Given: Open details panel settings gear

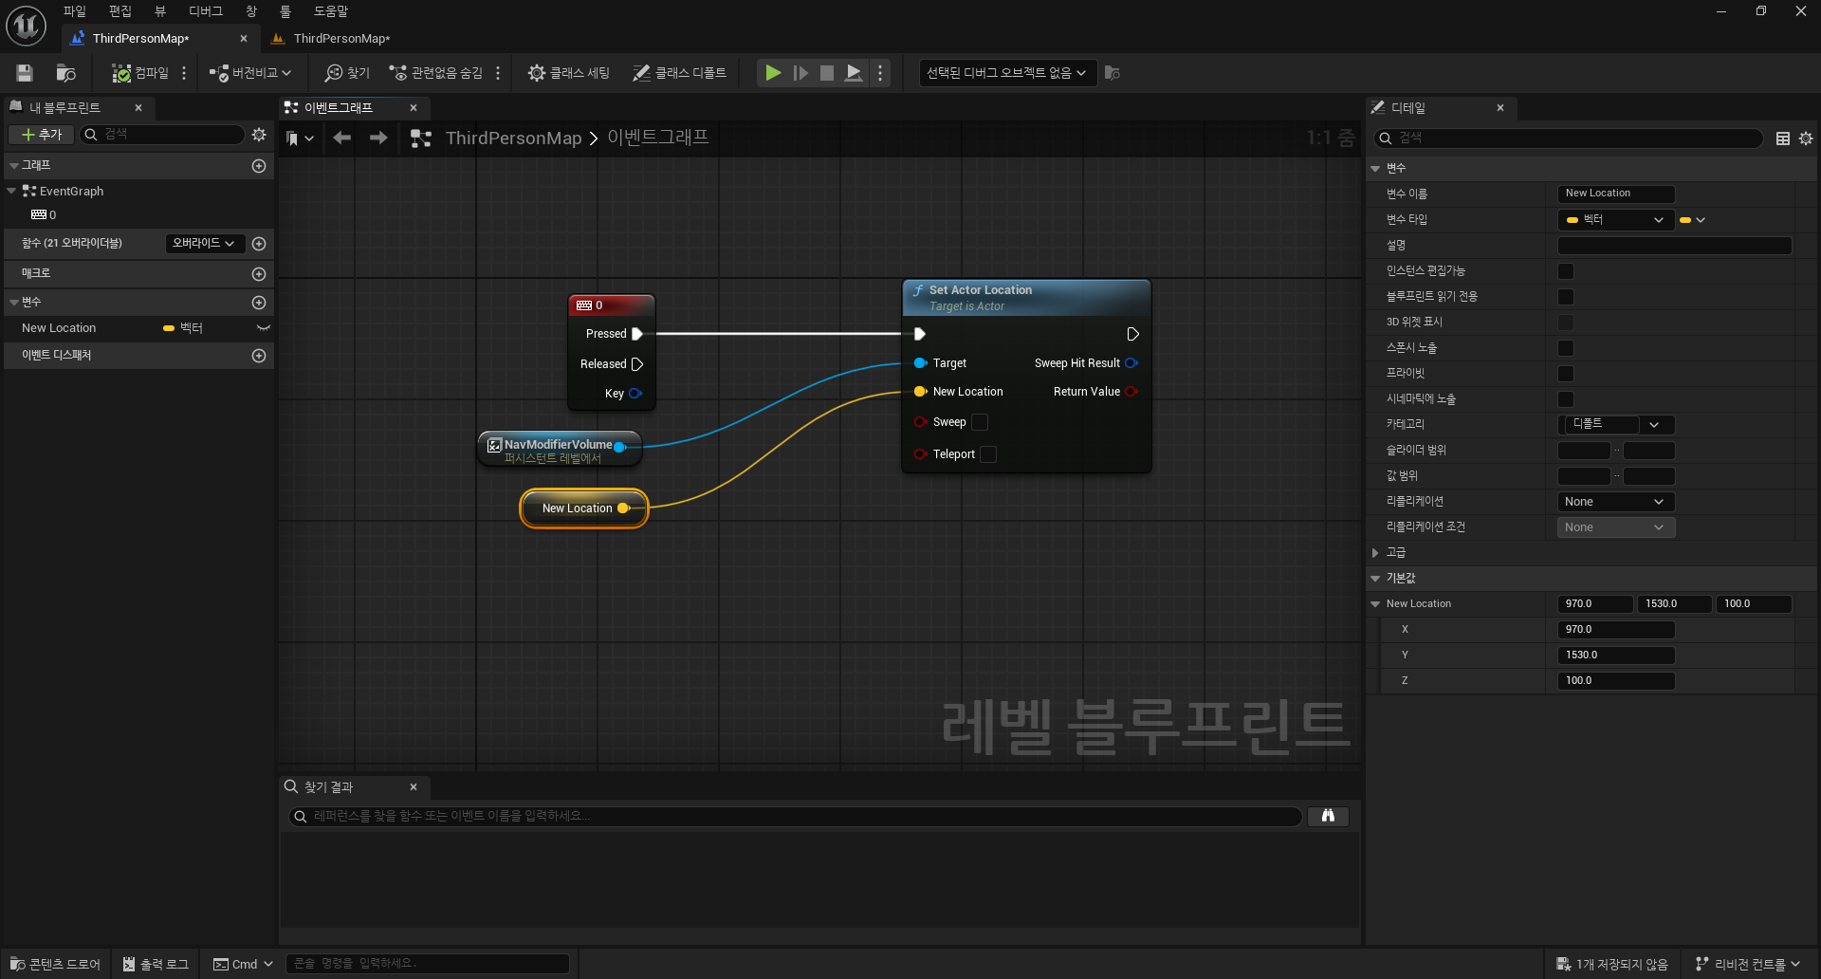Looking at the screenshot, I should click(x=1806, y=139).
